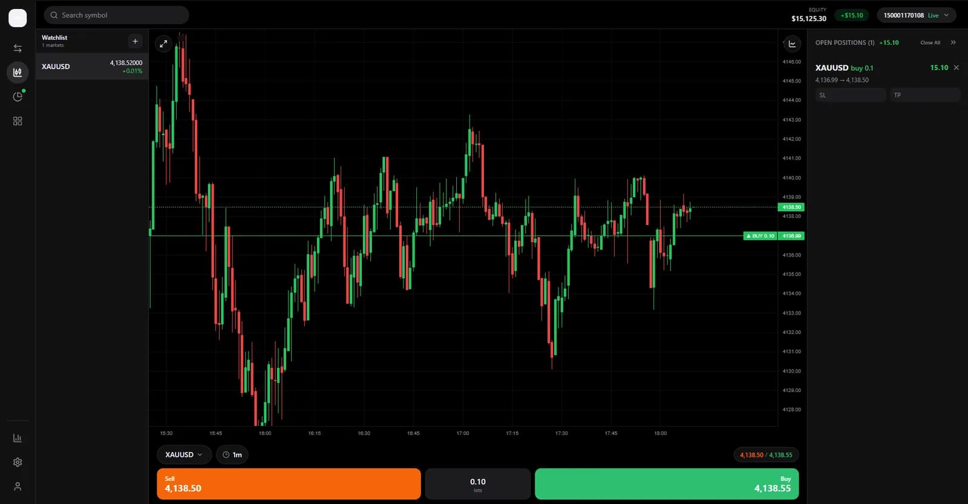Close the XAUUSD buy 0.1 position
Screen dimensions: 968x504
(x=957, y=68)
